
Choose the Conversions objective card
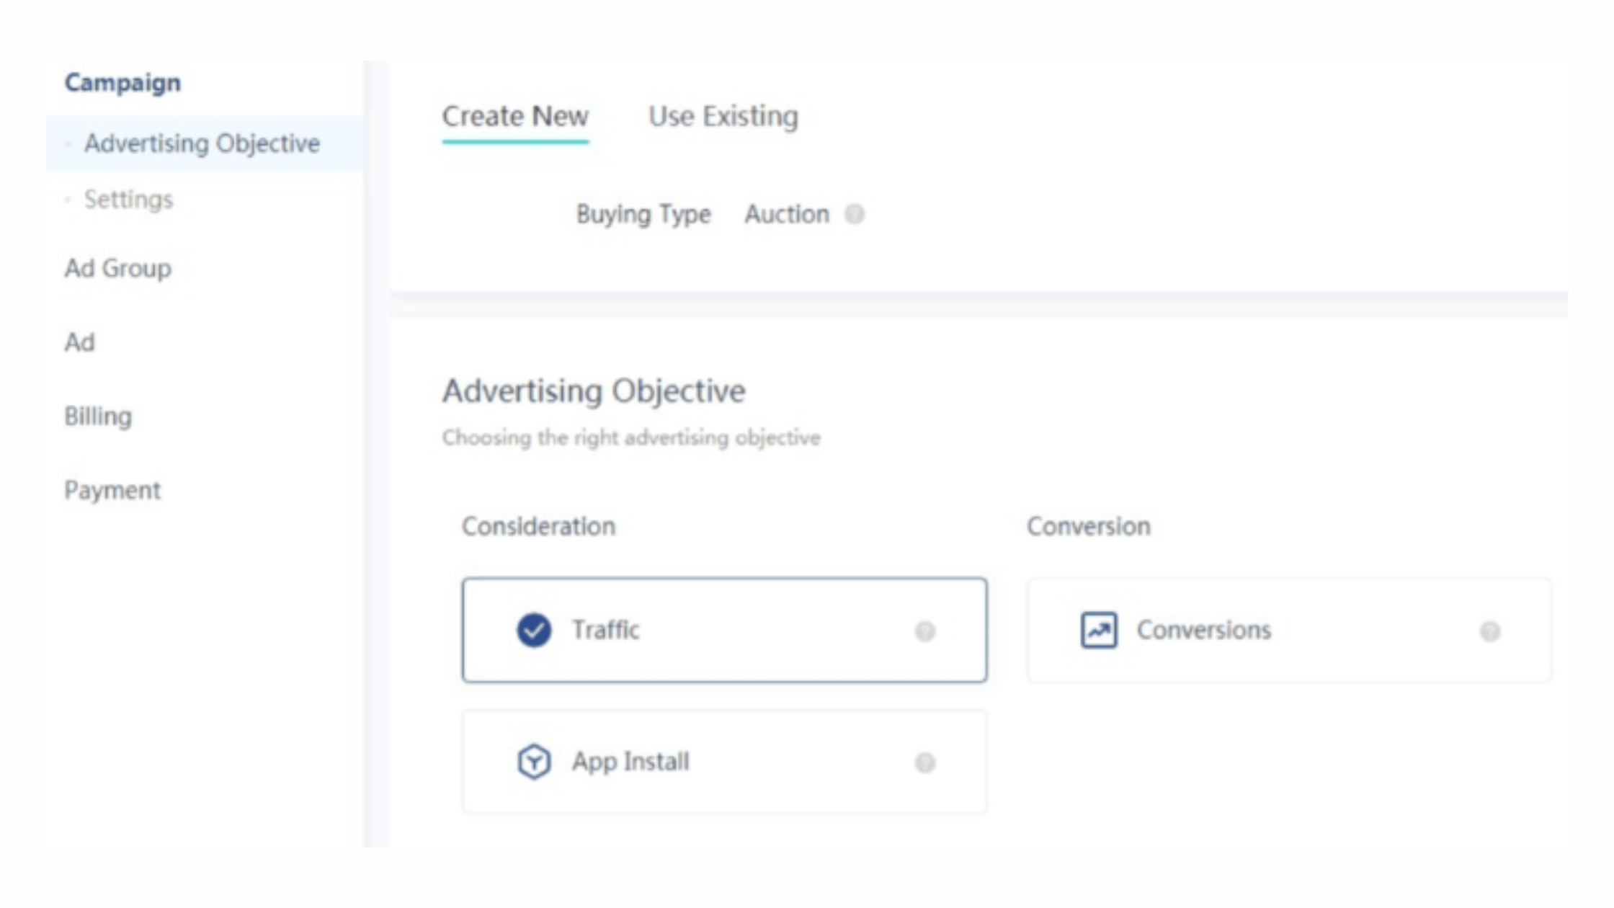point(1289,630)
